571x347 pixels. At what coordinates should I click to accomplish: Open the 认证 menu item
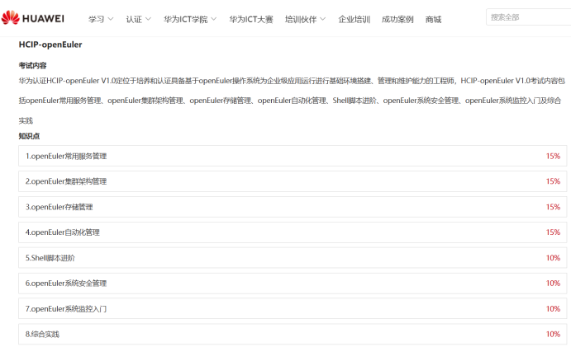(134, 19)
